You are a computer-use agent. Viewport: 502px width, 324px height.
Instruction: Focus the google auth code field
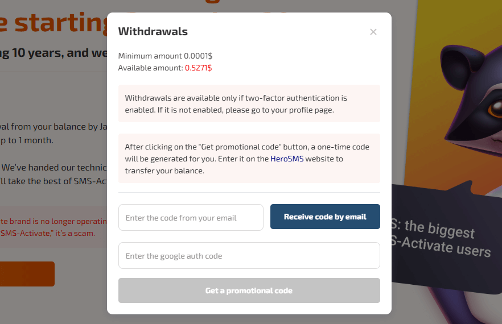(x=249, y=256)
